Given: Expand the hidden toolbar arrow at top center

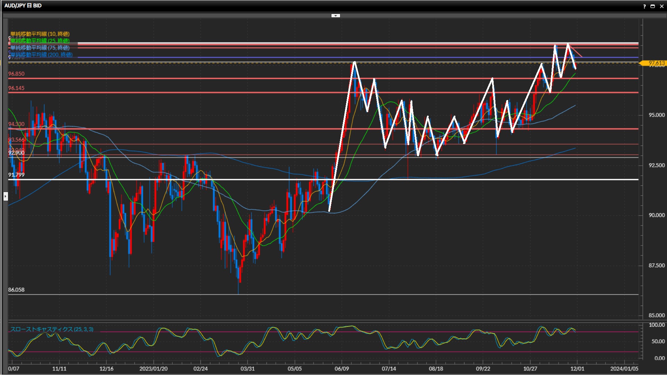Looking at the screenshot, I should (336, 16).
